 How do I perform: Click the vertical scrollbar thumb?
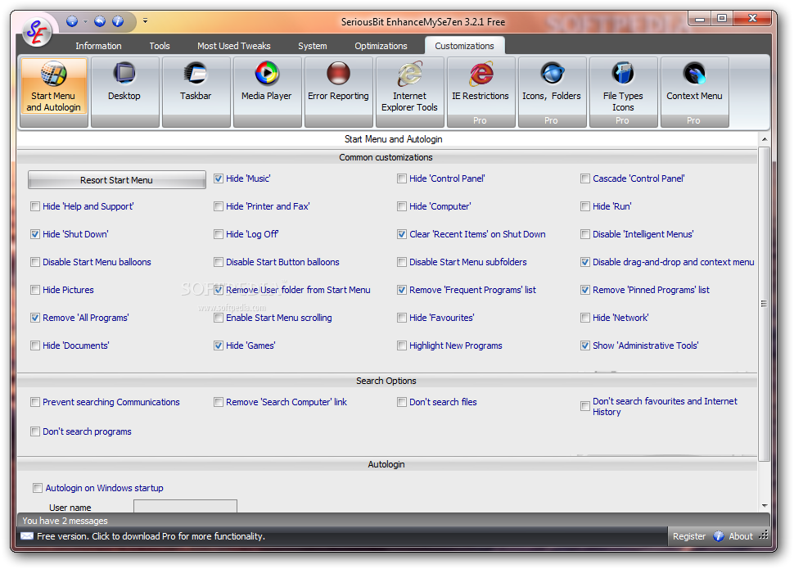[765, 304]
